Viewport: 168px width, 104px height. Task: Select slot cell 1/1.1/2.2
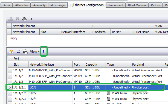[20, 93]
